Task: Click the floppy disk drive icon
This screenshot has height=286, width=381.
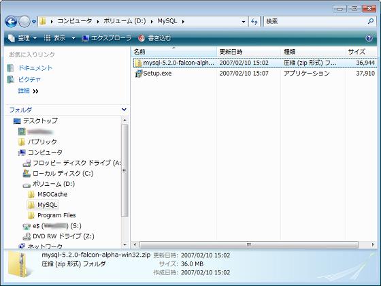Action: coord(27,163)
